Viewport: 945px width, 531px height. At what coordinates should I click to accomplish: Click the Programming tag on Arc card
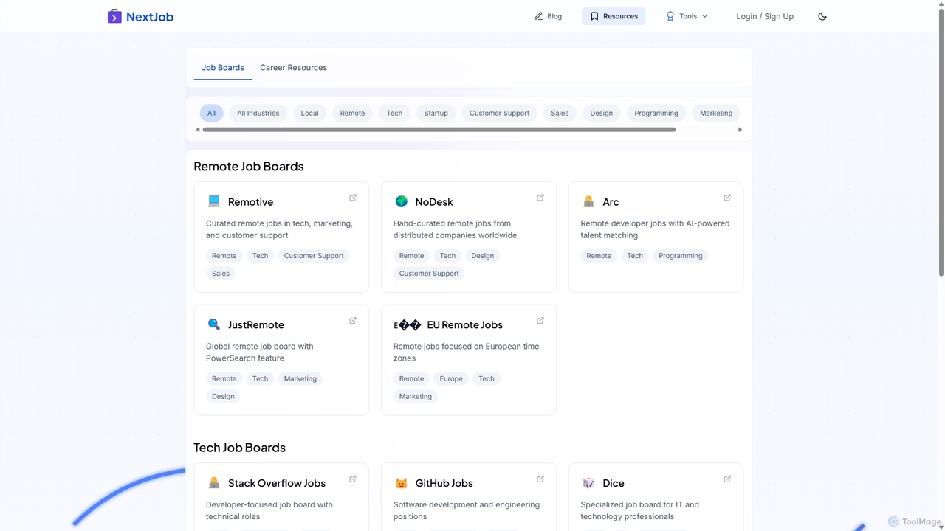coord(681,255)
